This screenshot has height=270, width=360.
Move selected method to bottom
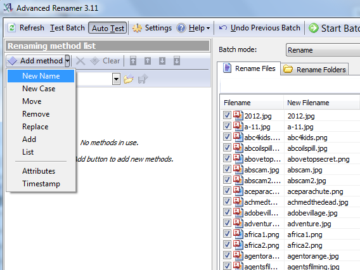pos(177,61)
